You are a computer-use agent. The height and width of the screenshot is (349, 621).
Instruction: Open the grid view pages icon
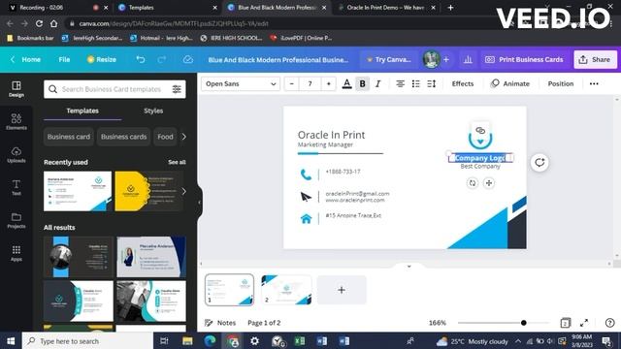[x=566, y=323]
